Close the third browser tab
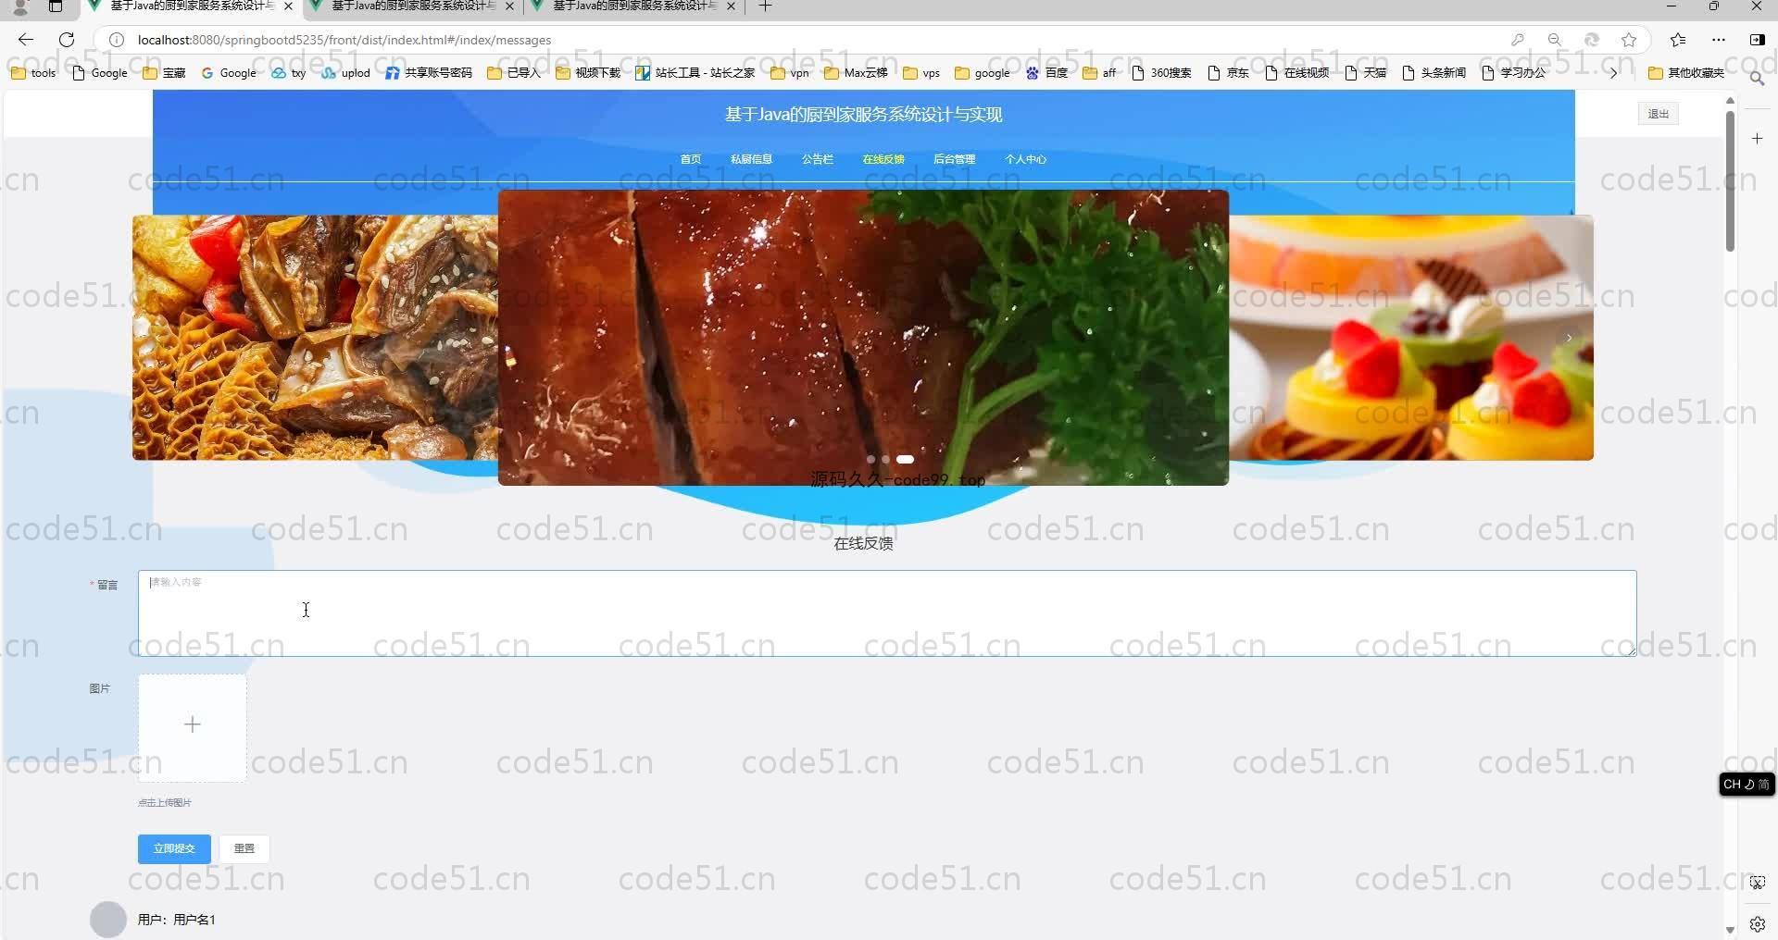Viewport: 1778px width, 940px height. pos(731,6)
